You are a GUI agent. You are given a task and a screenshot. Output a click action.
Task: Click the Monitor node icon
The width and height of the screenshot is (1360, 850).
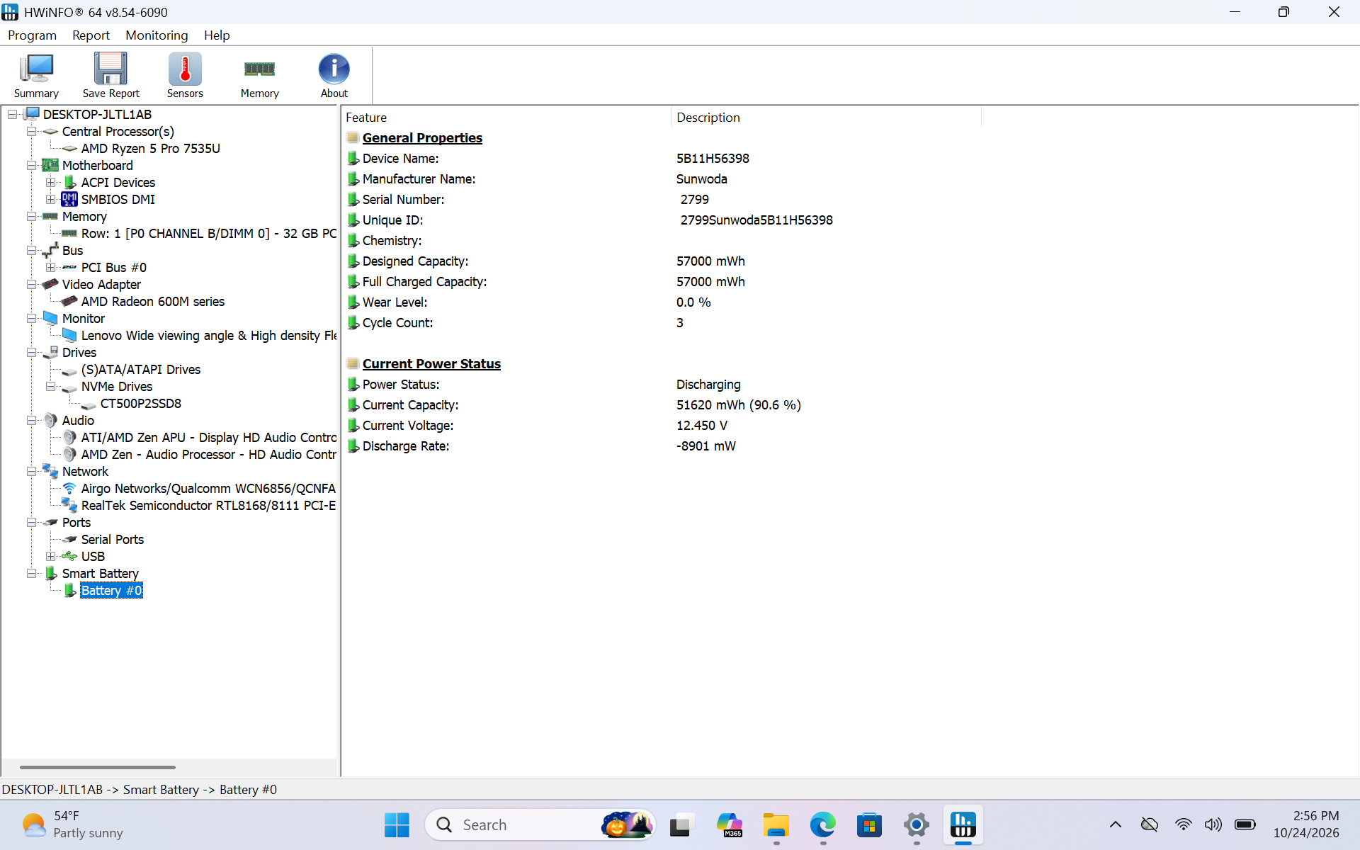pyautogui.click(x=50, y=318)
